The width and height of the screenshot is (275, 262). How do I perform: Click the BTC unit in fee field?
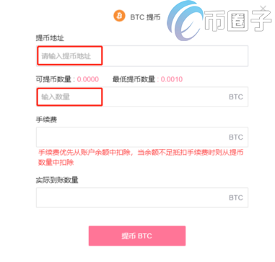(236, 137)
